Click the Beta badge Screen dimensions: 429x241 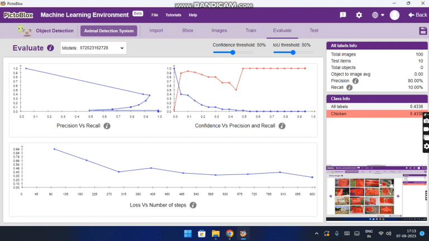[138, 13]
